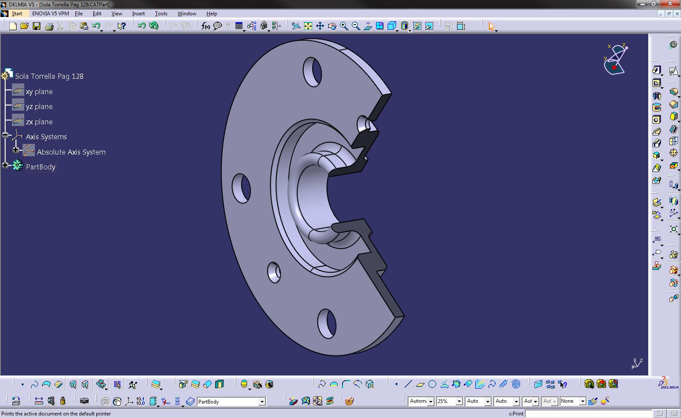Open the None layer dropdown
Screen dimensions: 681x418
(583, 401)
